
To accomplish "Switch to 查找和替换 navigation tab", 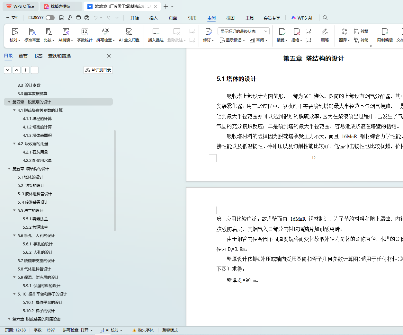I will pyautogui.click(x=59, y=56).
